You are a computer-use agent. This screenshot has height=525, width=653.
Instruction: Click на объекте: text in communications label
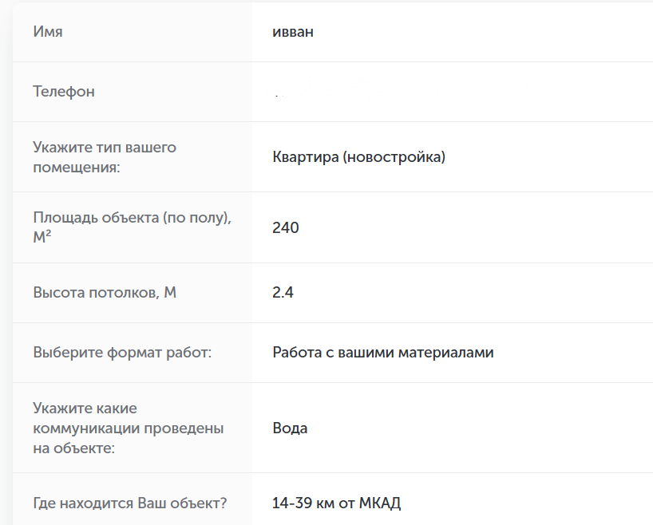(73, 448)
